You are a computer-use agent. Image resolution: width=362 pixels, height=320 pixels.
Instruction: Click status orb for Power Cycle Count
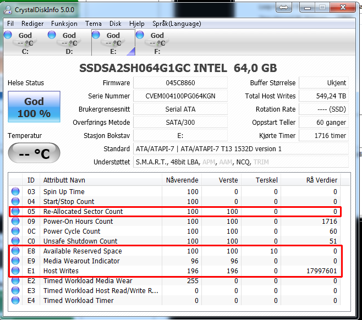pos(15,231)
